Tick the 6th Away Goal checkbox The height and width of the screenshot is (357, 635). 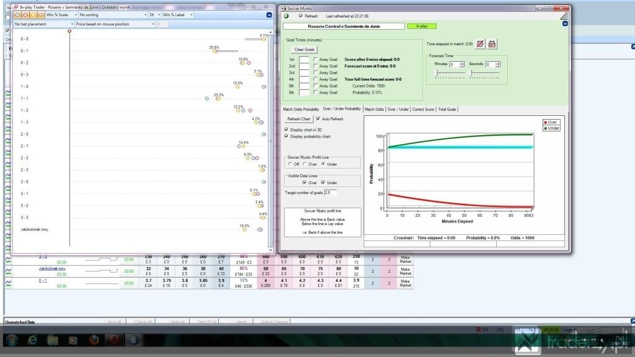tap(316, 92)
